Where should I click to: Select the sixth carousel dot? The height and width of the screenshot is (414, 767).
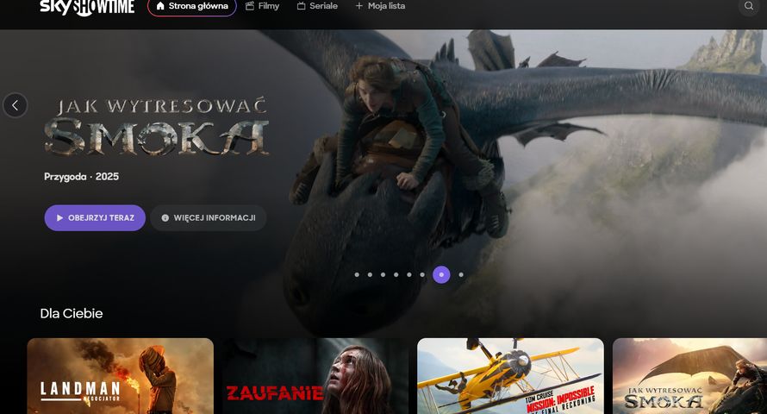[422, 274]
